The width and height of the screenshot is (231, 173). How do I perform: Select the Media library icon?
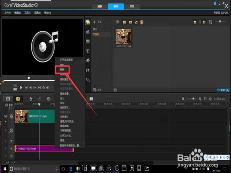pos(88,22)
